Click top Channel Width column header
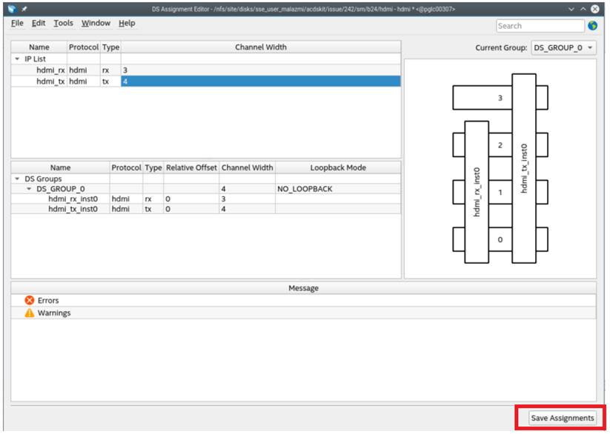 [261, 47]
